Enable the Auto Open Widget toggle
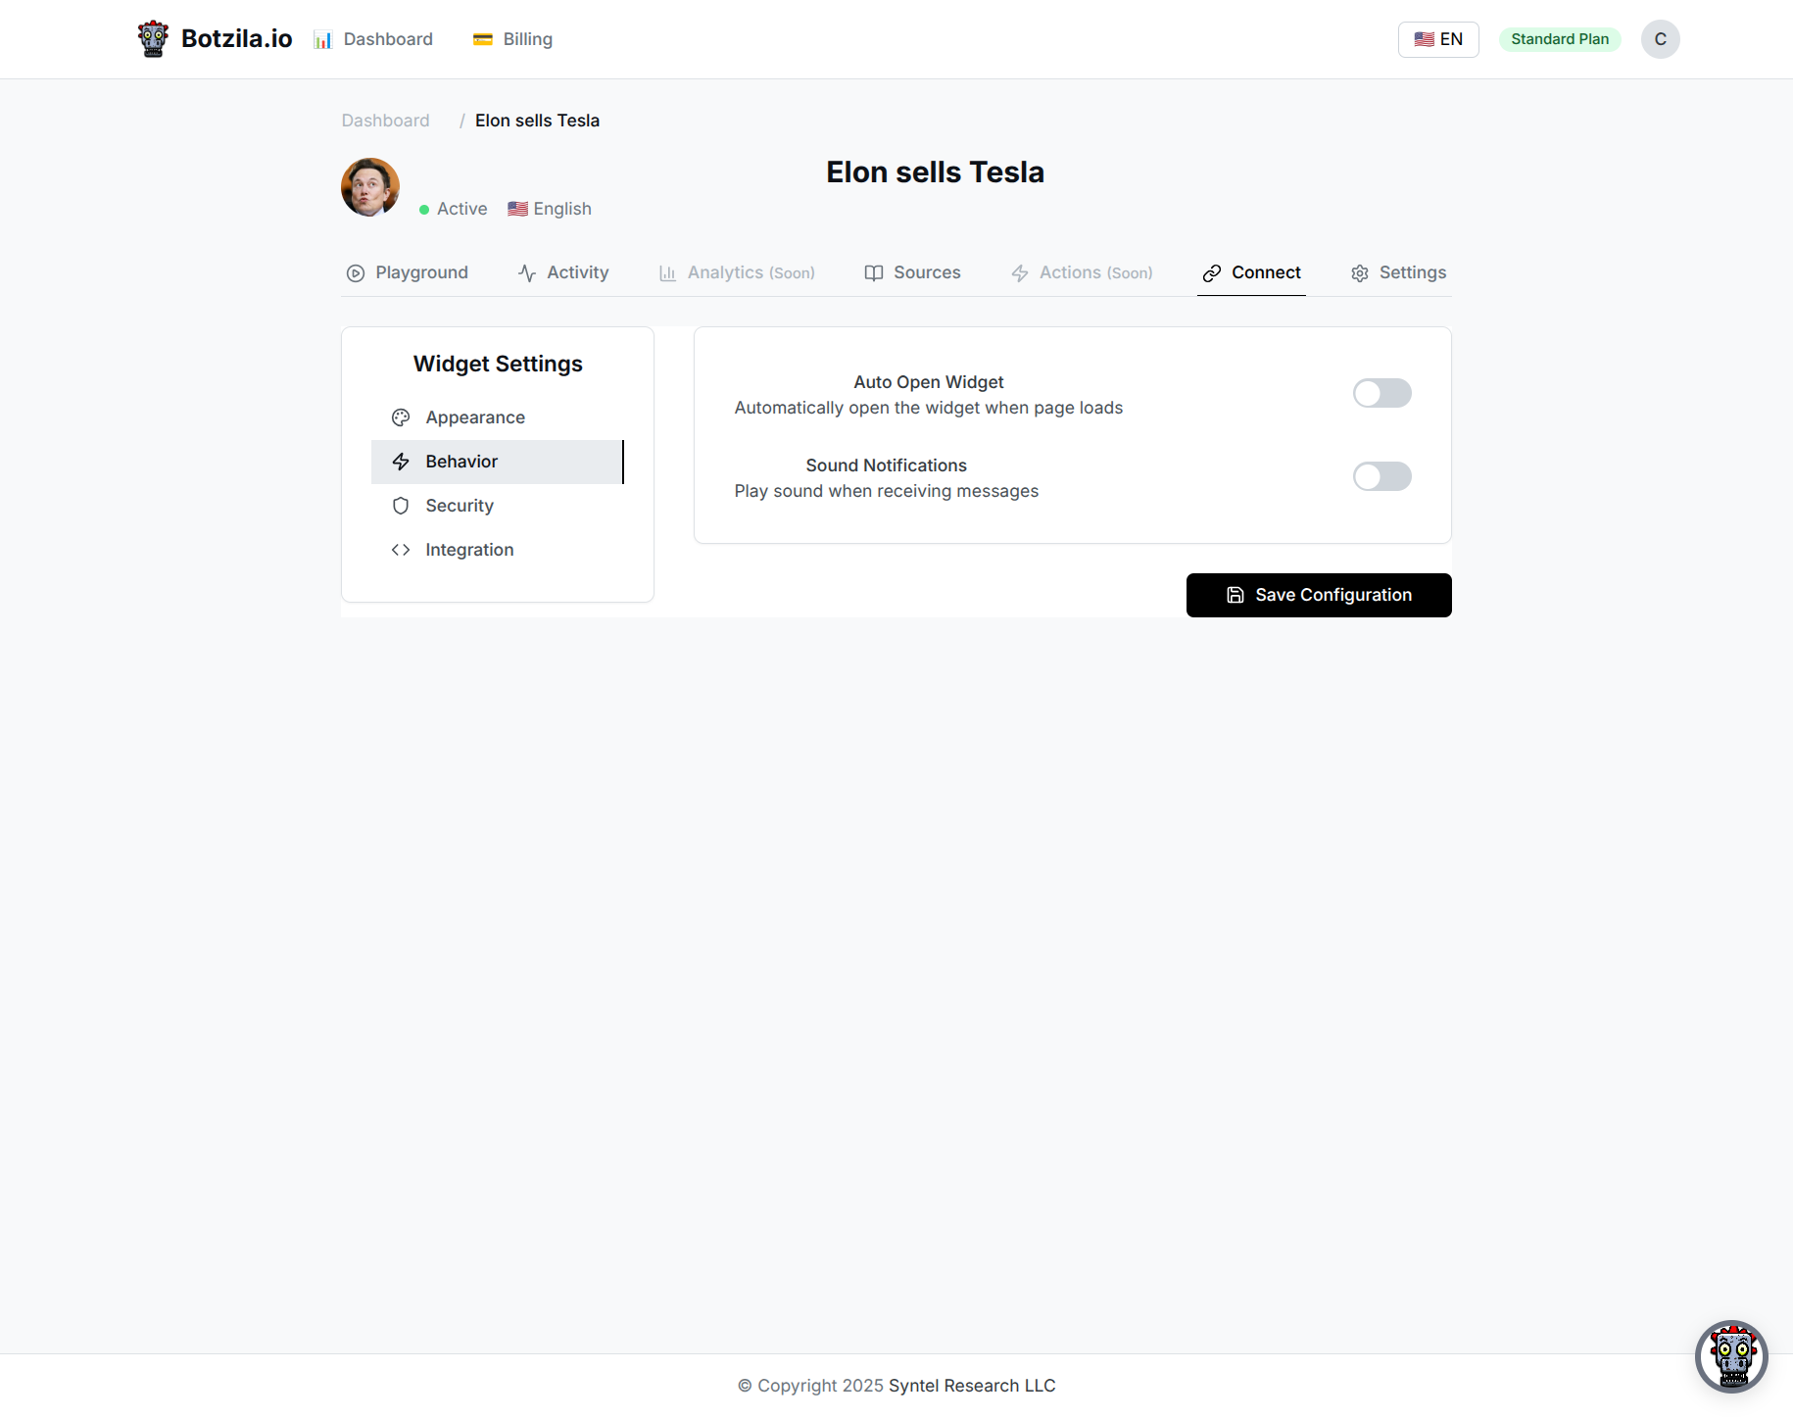The height and width of the screenshot is (1419, 1793). (x=1382, y=393)
